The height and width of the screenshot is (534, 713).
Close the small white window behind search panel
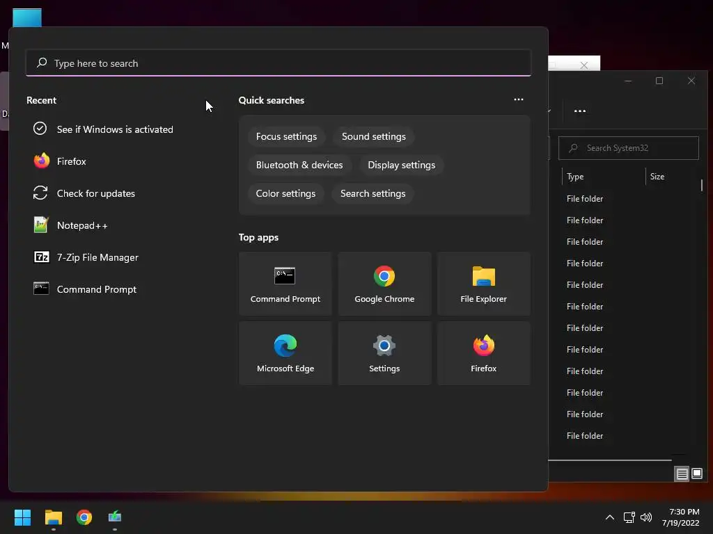coord(584,65)
